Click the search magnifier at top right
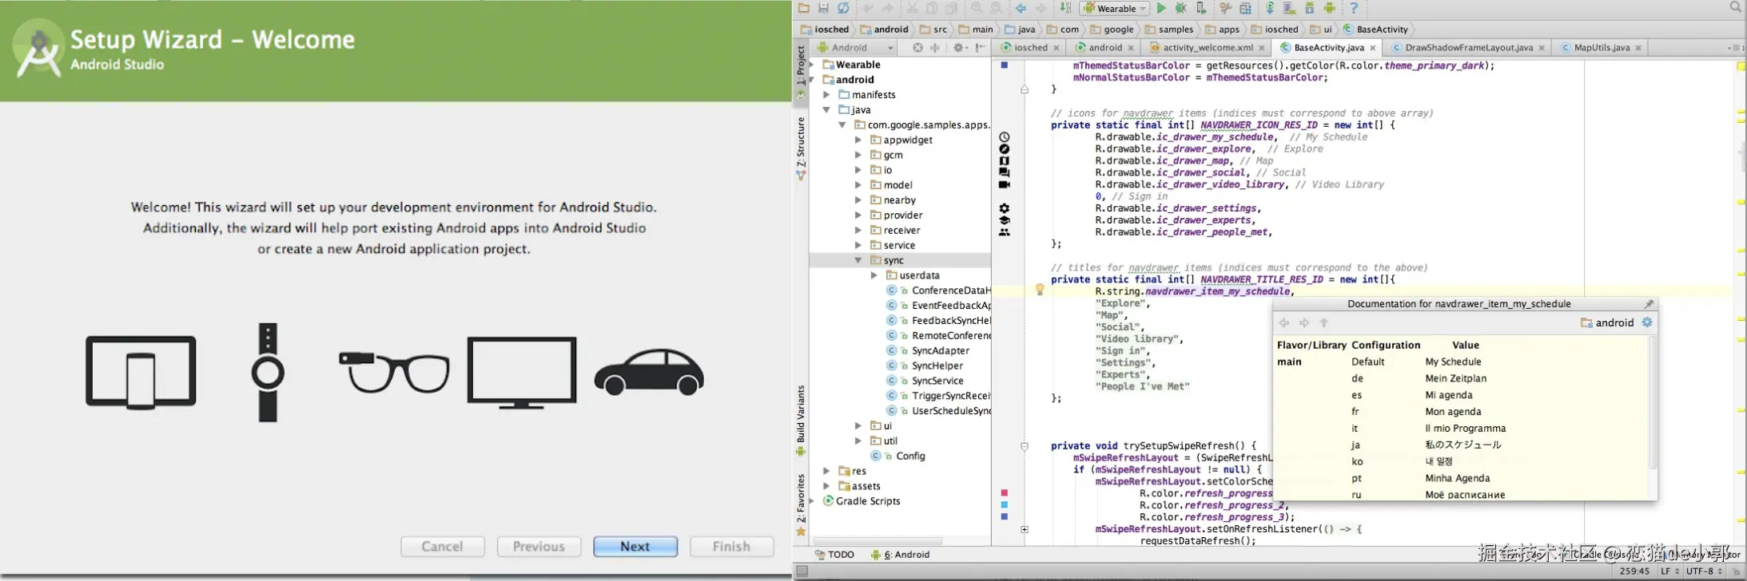Screen dimensions: 1747x581 (x=1735, y=7)
